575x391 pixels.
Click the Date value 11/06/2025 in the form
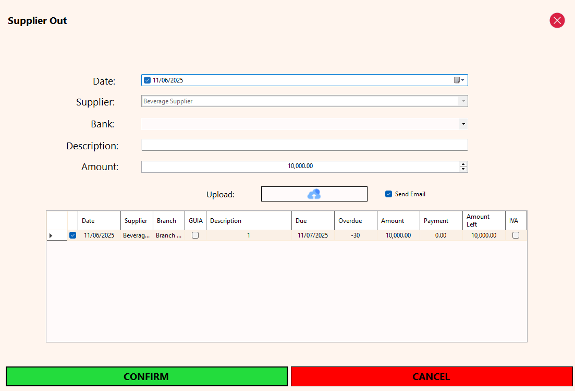point(167,80)
